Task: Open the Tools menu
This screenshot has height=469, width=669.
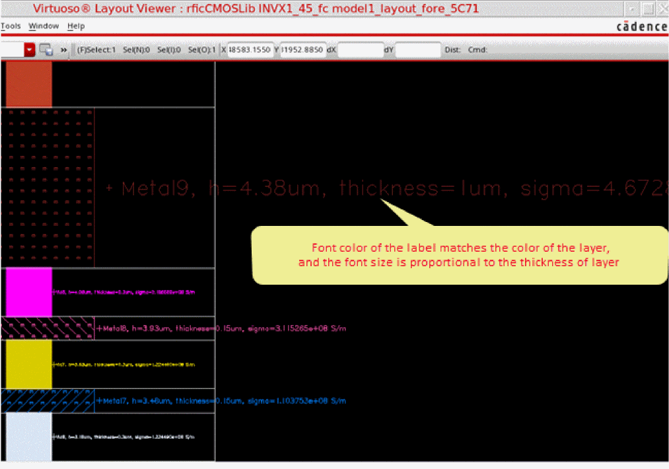Action: coord(11,26)
